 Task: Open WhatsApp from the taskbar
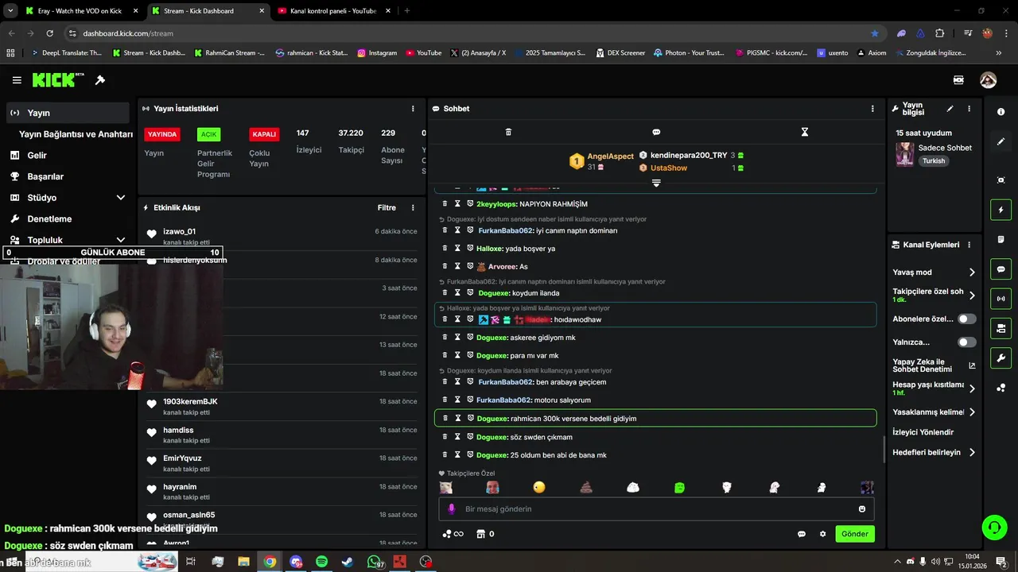click(375, 562)
